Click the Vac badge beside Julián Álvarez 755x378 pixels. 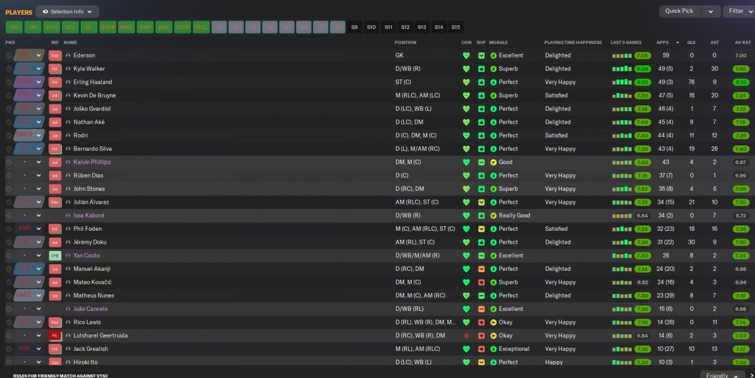click(55, 202)
